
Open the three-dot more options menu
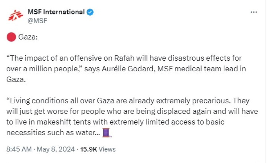[254, 12]
